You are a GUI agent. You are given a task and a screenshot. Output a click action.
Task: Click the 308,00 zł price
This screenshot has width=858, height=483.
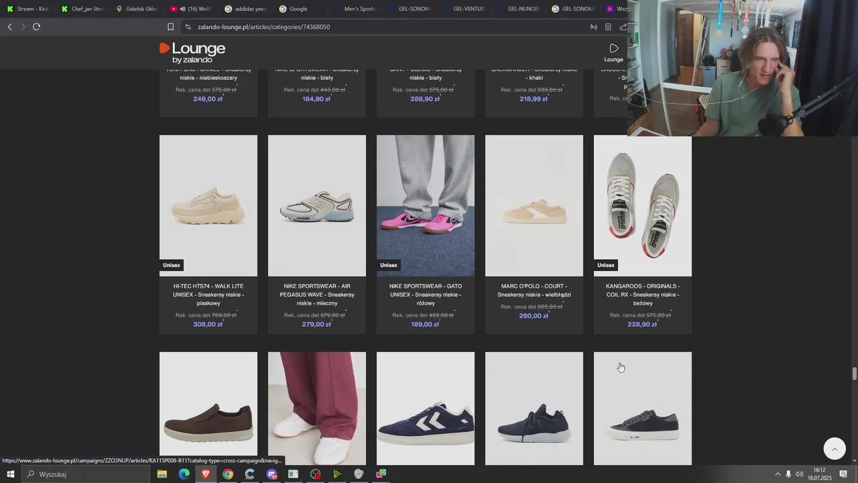(x=208, y=324)
